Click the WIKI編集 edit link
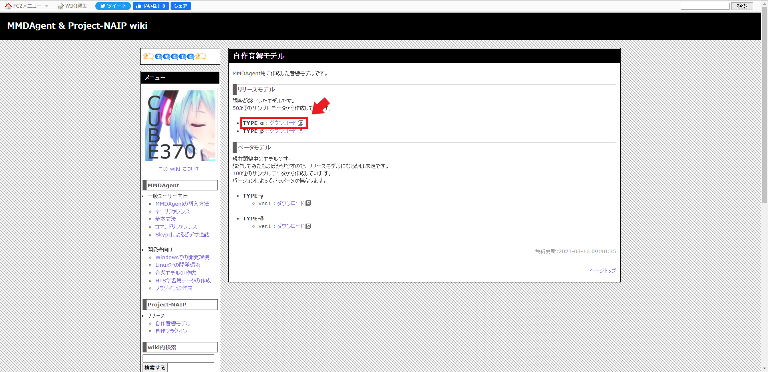Image resolution: width=768 pixels, height=372 pixels. click(72, 6)
